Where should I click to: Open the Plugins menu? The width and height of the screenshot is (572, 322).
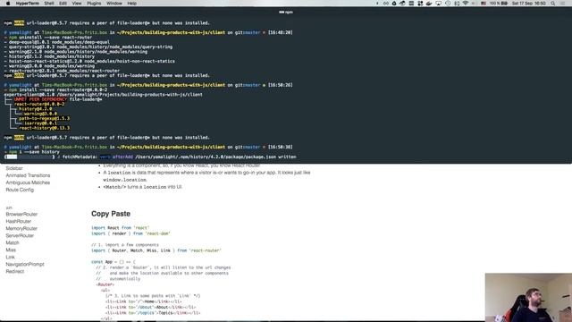point(94,4)
